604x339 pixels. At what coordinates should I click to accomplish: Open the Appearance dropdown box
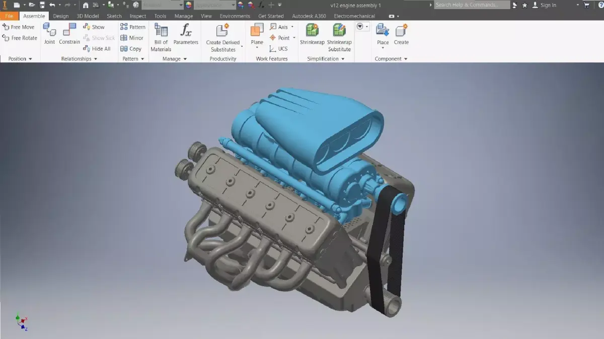[215, 5]
